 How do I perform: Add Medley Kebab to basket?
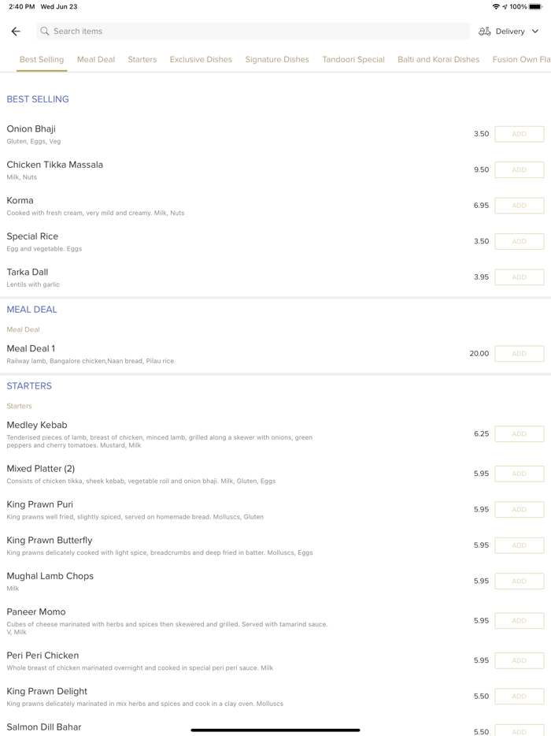pos(519,433)
